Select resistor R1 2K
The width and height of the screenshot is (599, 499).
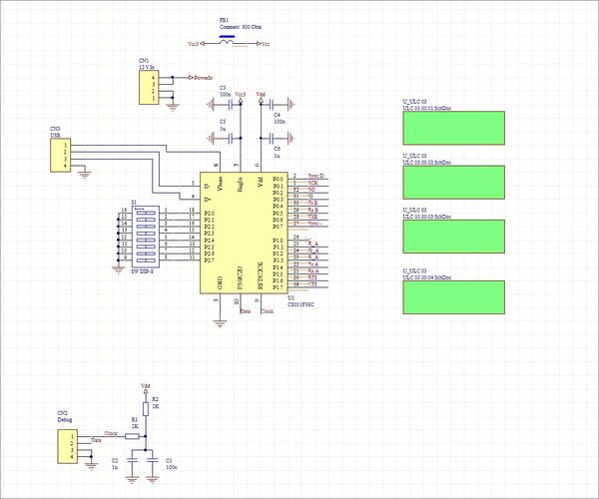point(132,436)
